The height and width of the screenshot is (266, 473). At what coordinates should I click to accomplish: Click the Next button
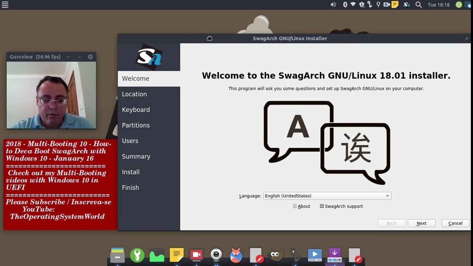click(x=421, y=223)
